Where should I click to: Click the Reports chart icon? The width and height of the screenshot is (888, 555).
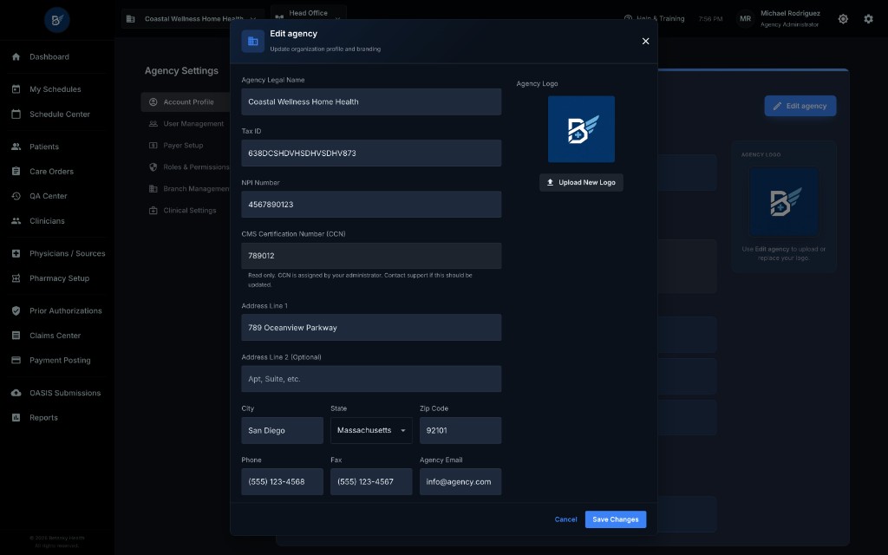click(16, 417)
